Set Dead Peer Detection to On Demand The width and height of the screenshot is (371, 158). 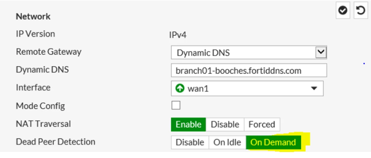(x=273, y=142)
